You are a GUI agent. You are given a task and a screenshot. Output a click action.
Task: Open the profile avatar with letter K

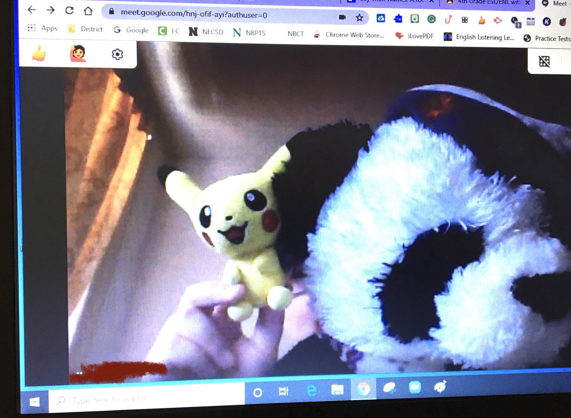[x=547, y=21]
